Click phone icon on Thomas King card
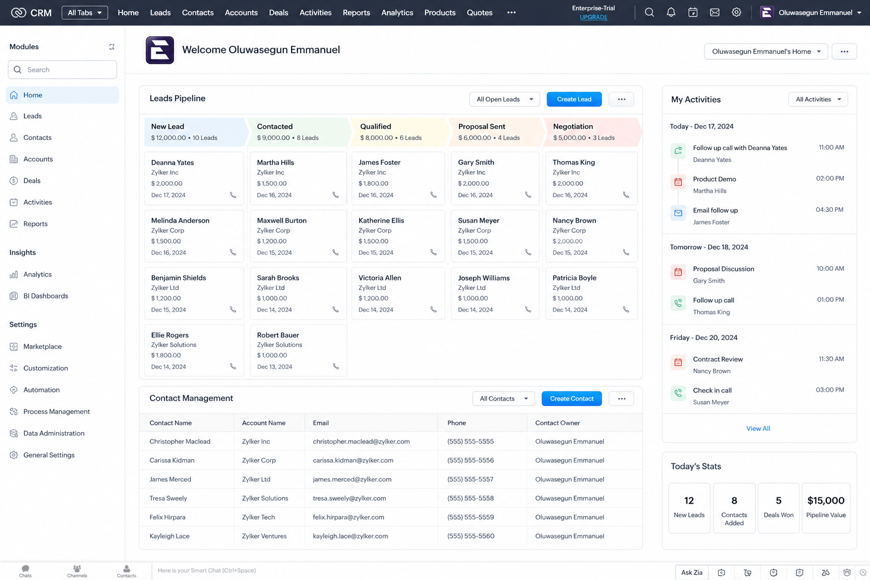 coord(626,195)
